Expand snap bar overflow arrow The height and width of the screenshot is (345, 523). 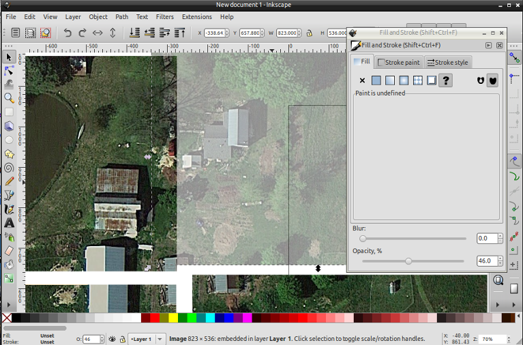pyautogui.click(x=514, y=304)
